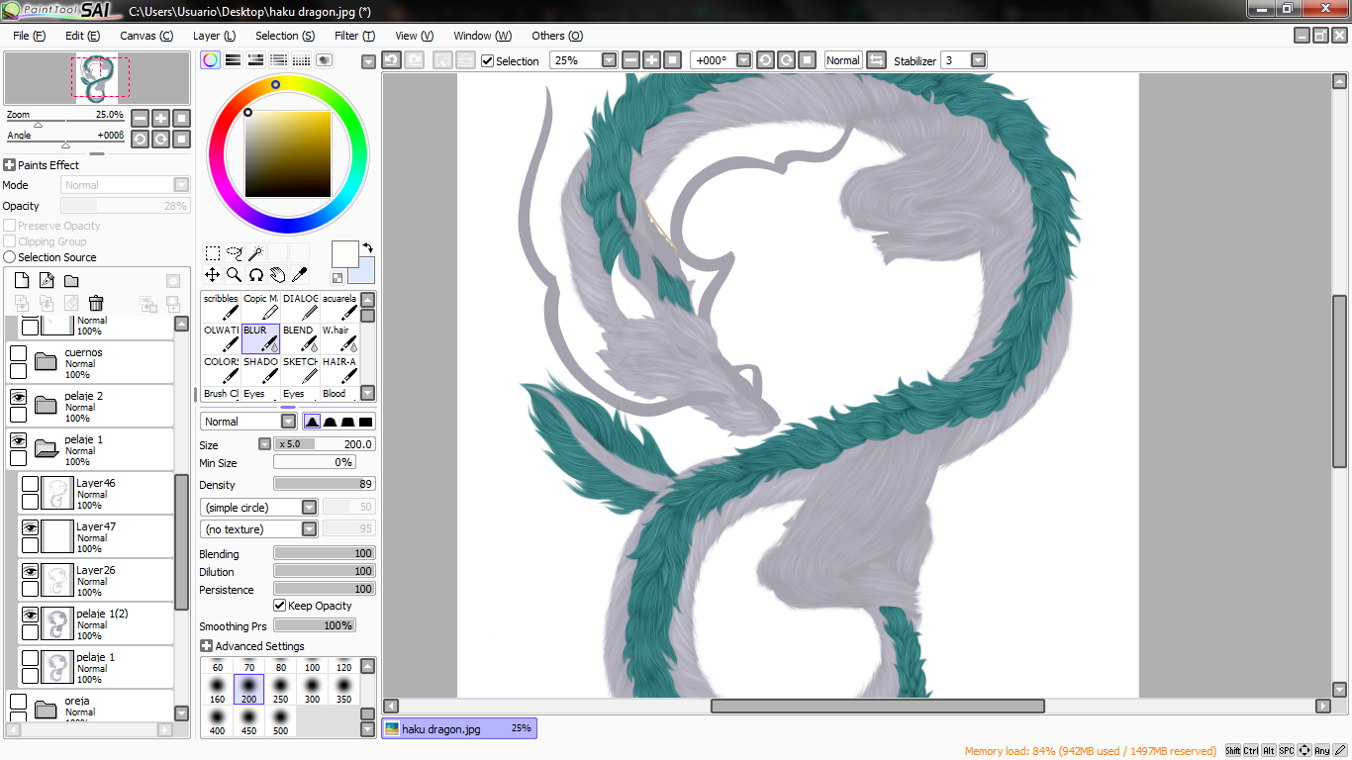Select the zoom magnifier tool
1352x760 pixels.
point(234,274)
